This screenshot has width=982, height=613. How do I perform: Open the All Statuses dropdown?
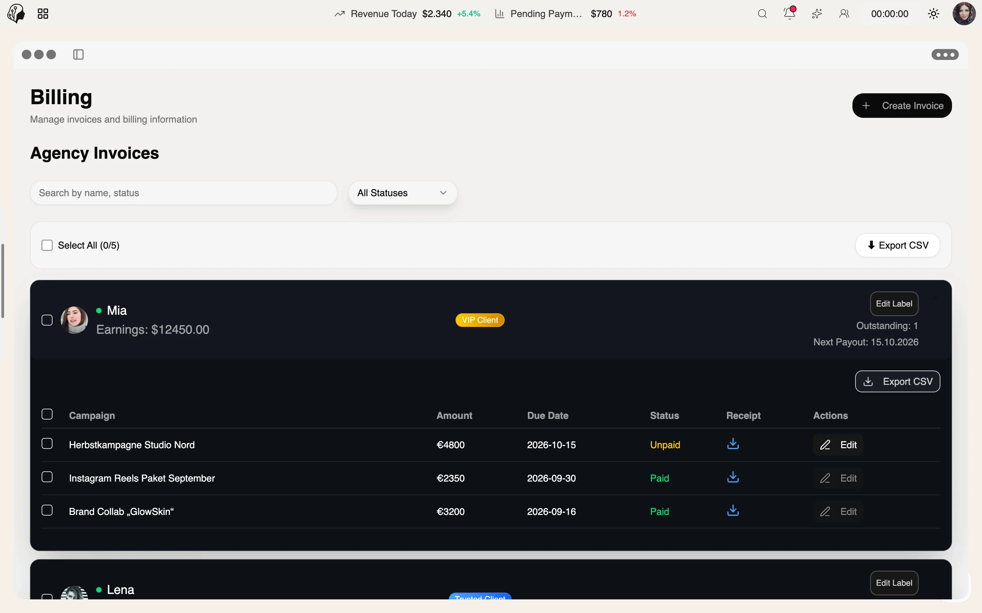[403, 193]
